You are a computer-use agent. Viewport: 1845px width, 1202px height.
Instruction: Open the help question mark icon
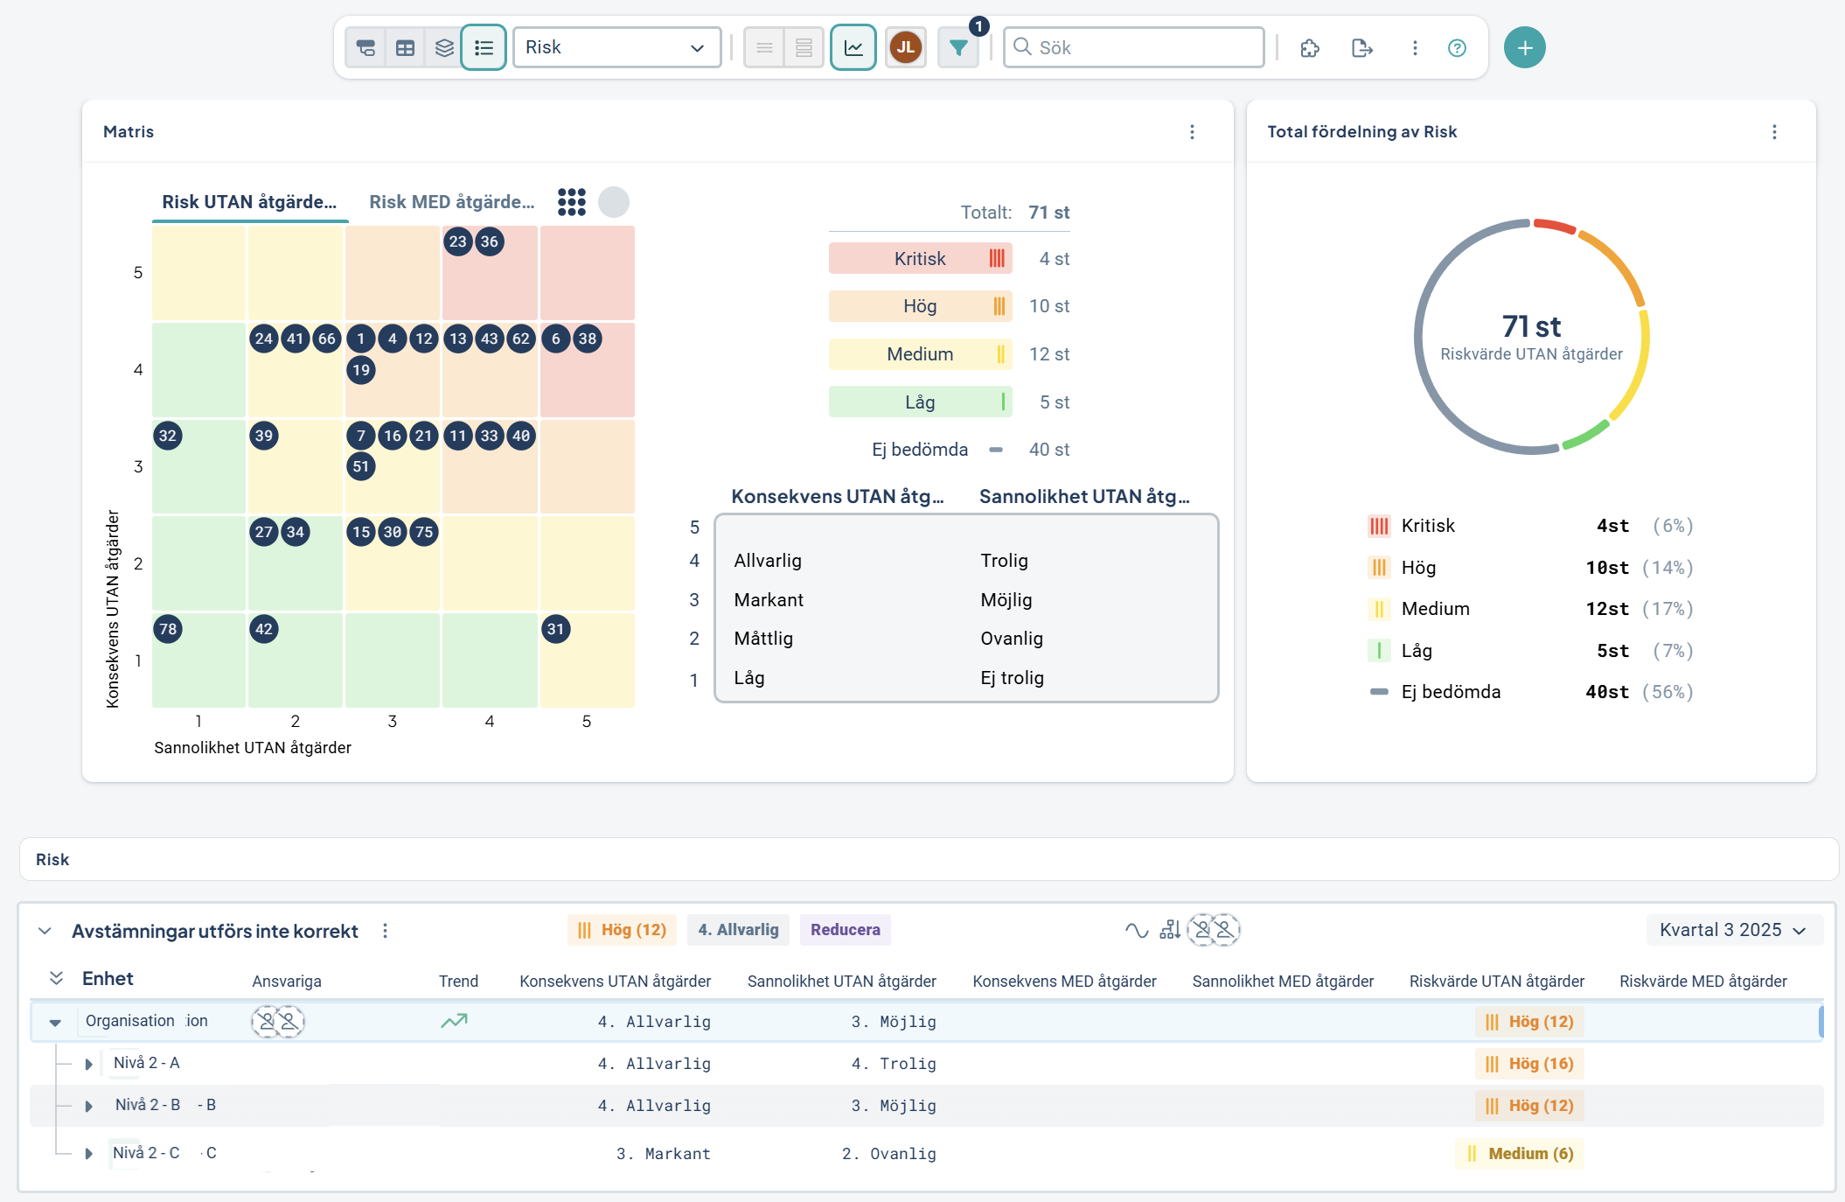click(x=1457, y=48)
